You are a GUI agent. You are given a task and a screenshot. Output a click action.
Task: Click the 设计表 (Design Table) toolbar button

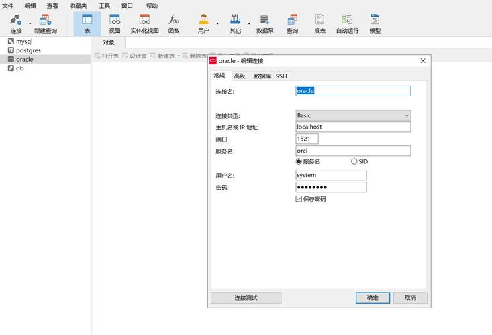coord(135,56)
